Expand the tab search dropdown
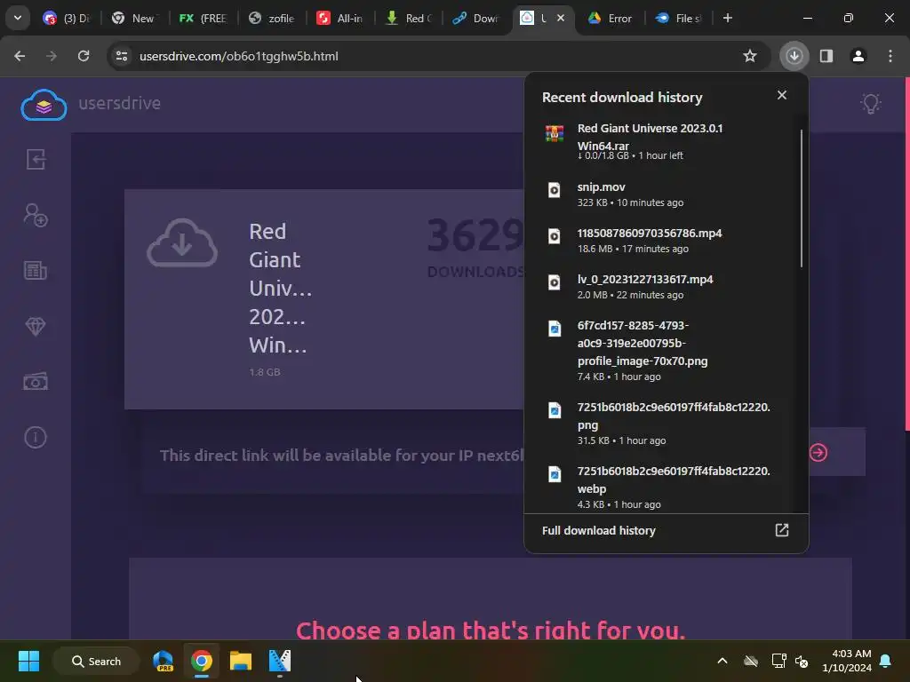910x682 pixels. tap(18, 18)
